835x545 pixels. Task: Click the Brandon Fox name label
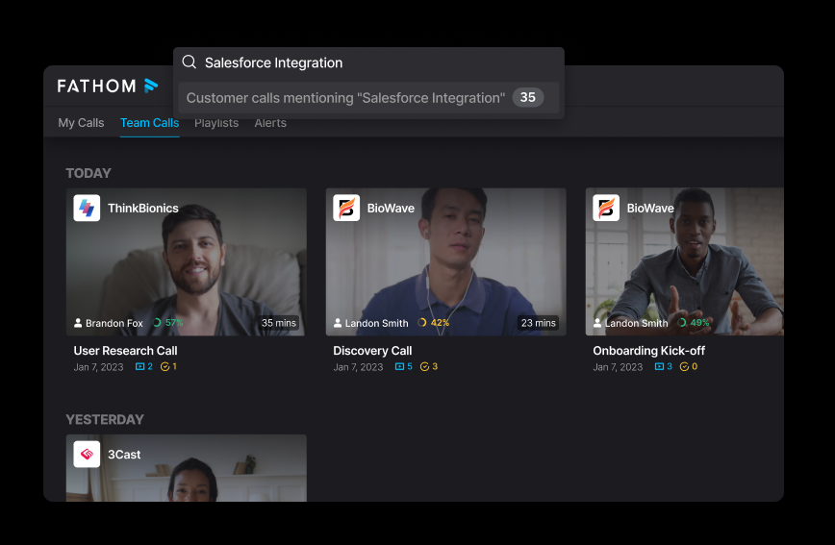click(114, 323)
